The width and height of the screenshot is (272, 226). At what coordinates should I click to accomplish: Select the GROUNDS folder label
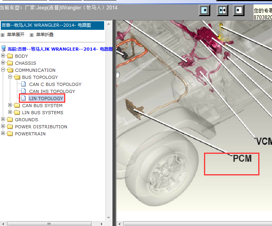[x=26, y=120]
